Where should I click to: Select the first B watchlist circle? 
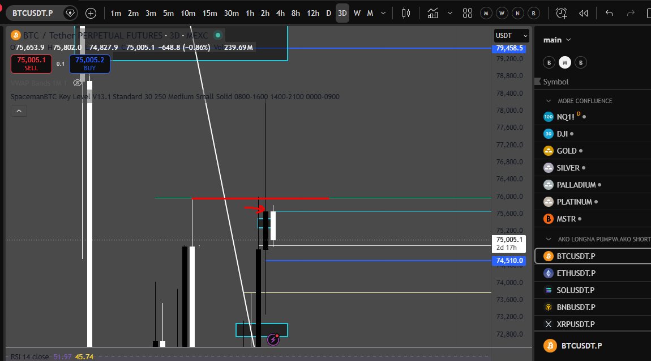coord(549,63)
